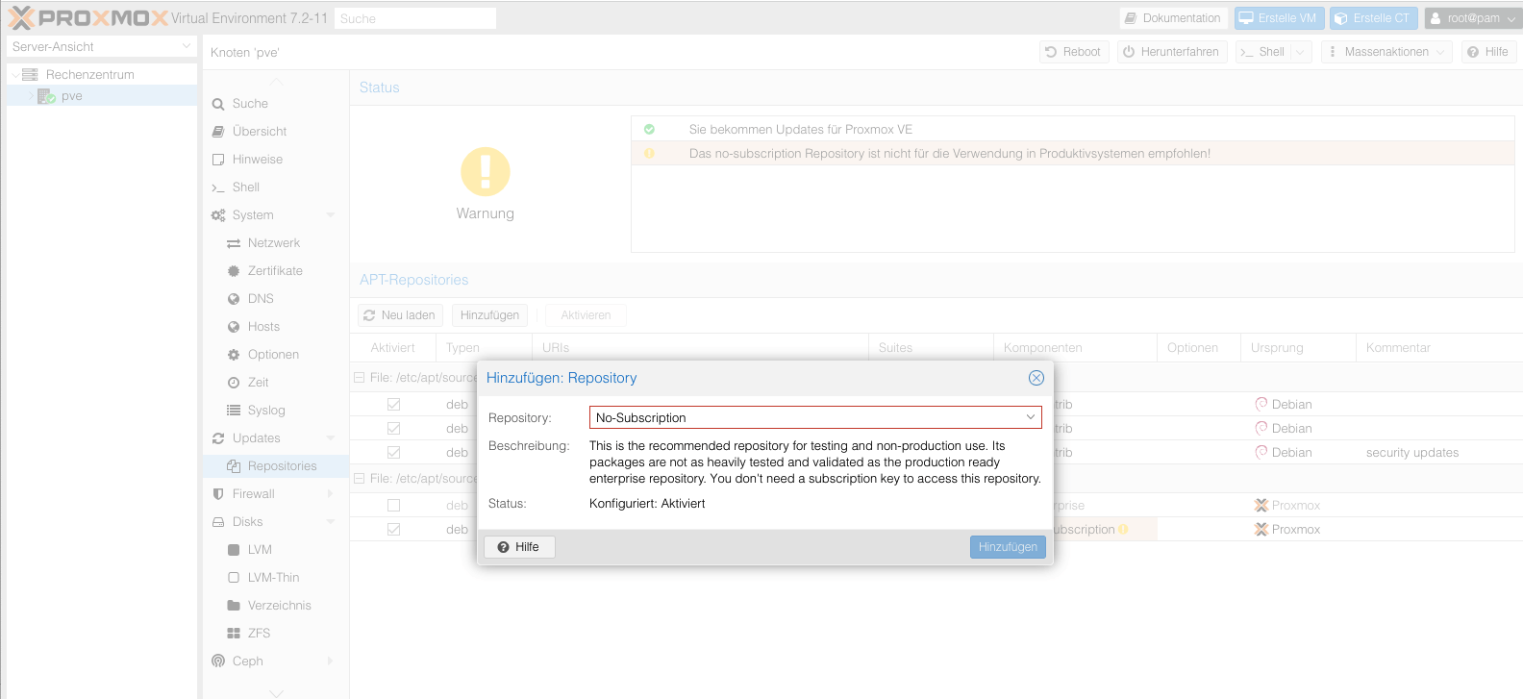
Task: Click the Reboot button icon
Action: tap(1051, 52)
